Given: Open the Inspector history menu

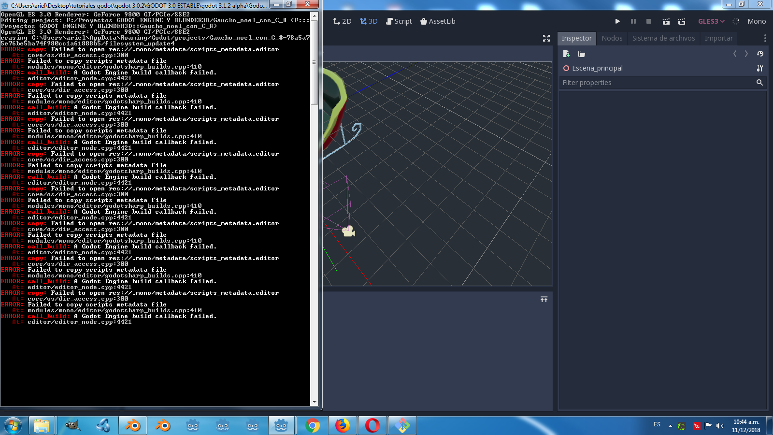Looking at the screenshot, I should pos(760,54).
